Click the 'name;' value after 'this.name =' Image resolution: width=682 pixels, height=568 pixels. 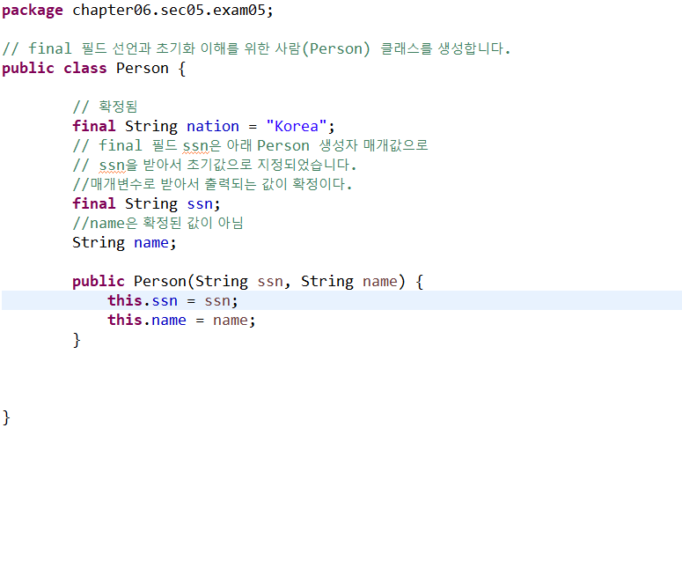point(234,321)
